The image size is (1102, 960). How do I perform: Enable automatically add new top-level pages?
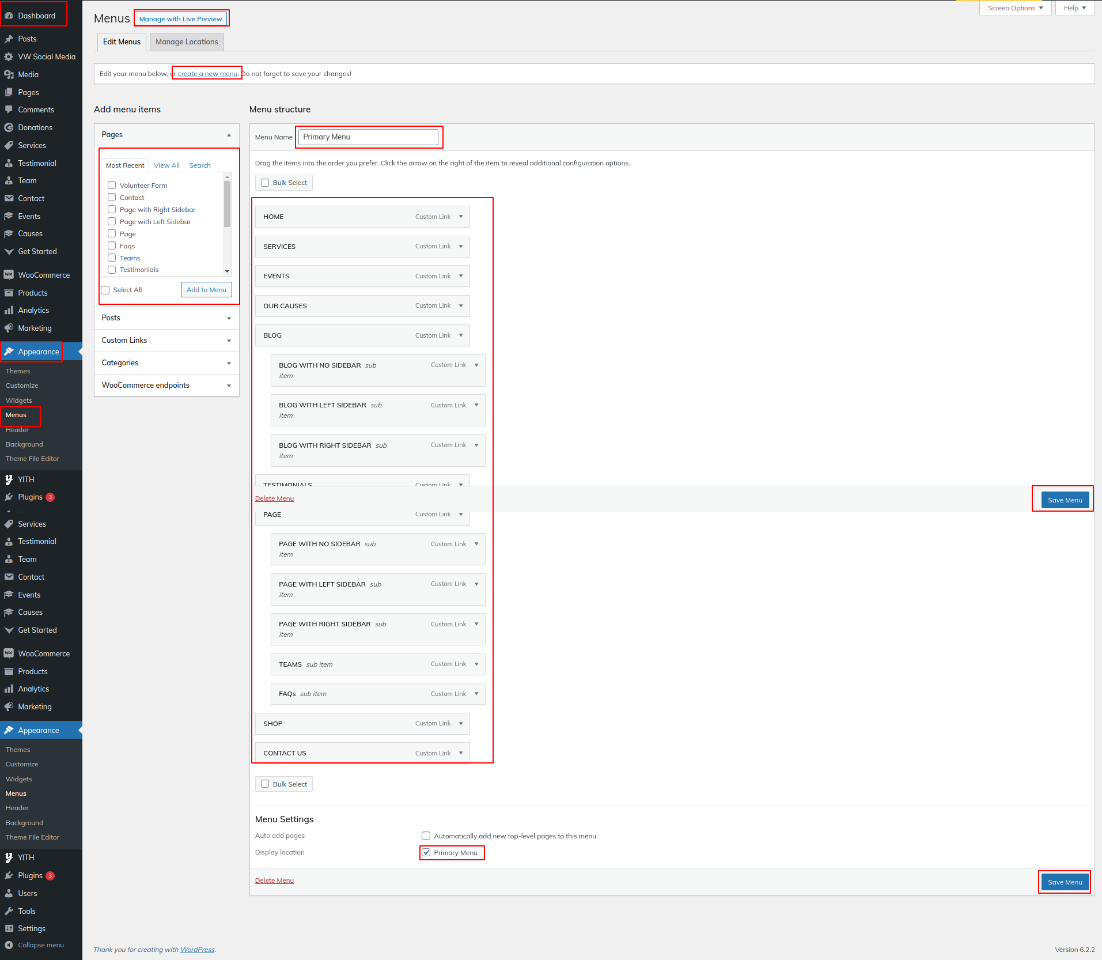click(x=426, y=836)
